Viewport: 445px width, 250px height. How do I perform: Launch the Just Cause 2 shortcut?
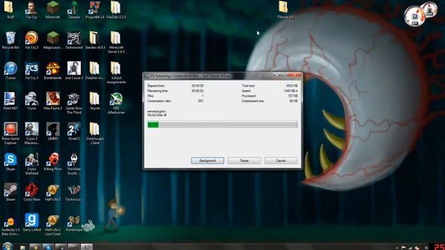pyautogui.click(x=74, y=71)
